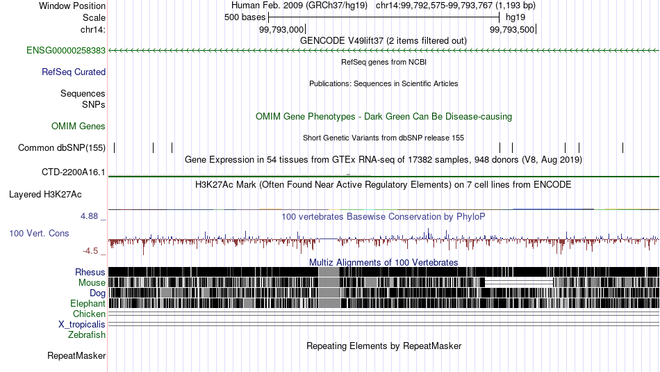
Task: Select the Rhesus alignment row label
Action: 90,273
